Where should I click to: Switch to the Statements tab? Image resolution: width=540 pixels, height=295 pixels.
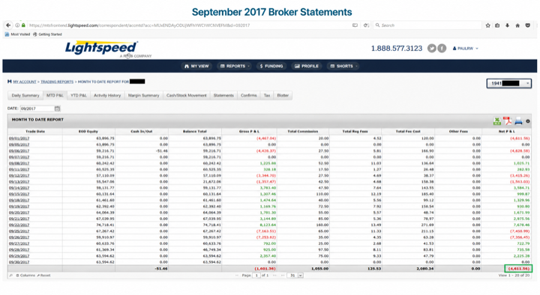point(223,96)
